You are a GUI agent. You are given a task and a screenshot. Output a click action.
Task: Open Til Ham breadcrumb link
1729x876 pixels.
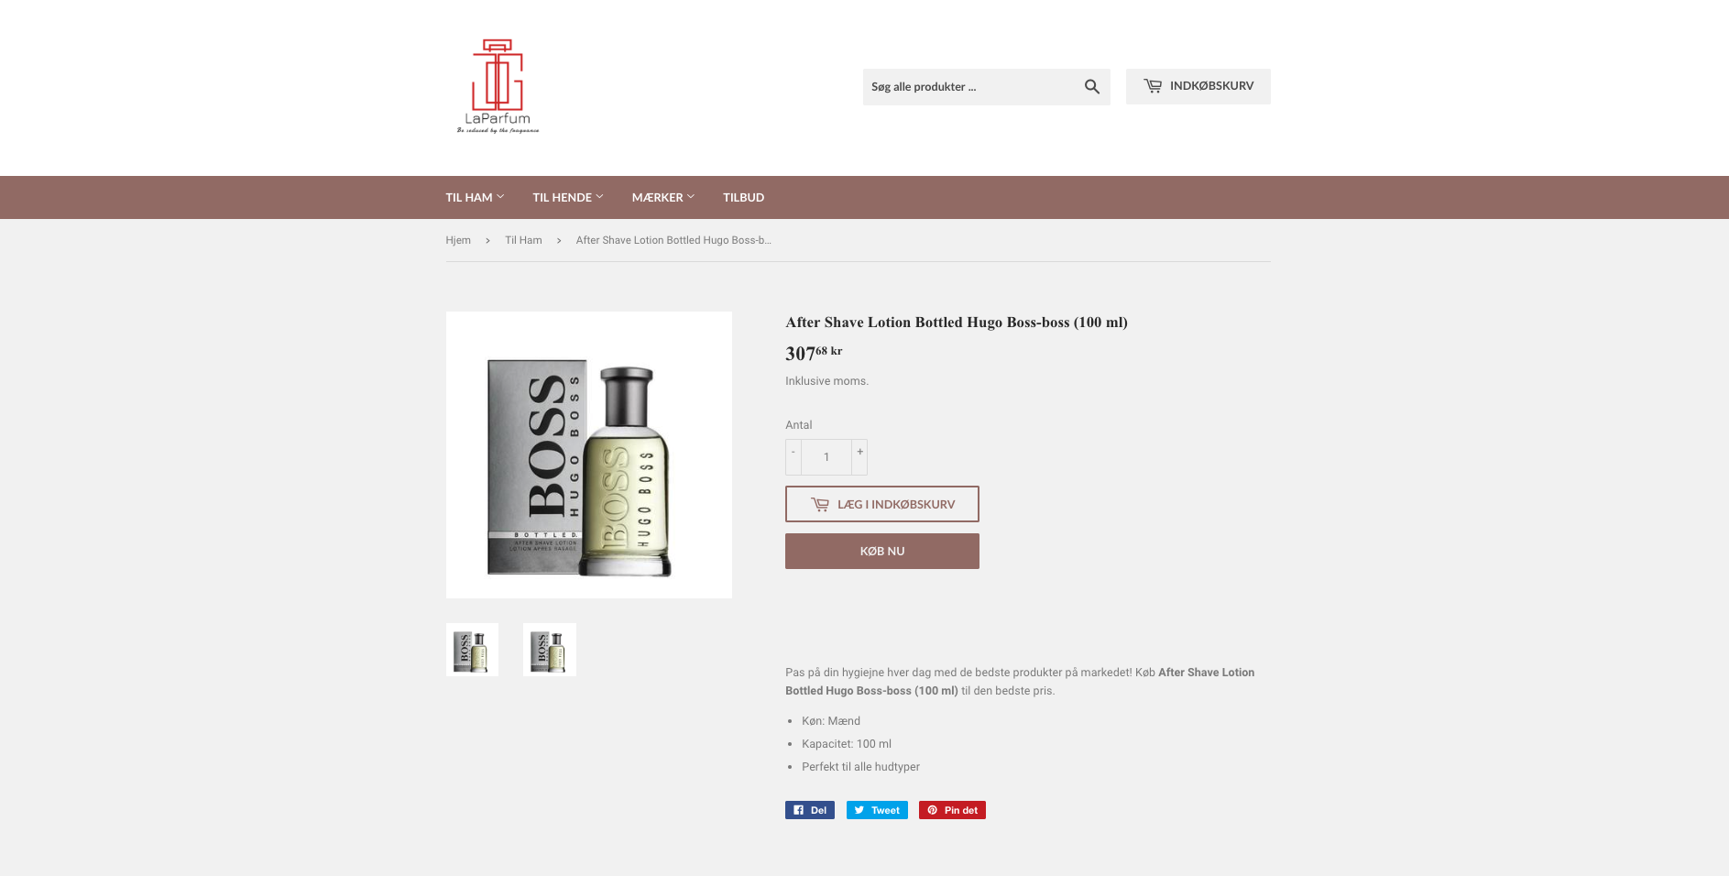pos(523,240)
